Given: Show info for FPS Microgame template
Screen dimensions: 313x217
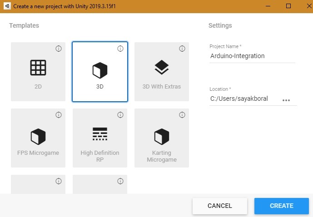Looking at the screenshot, I should [59, 115].
